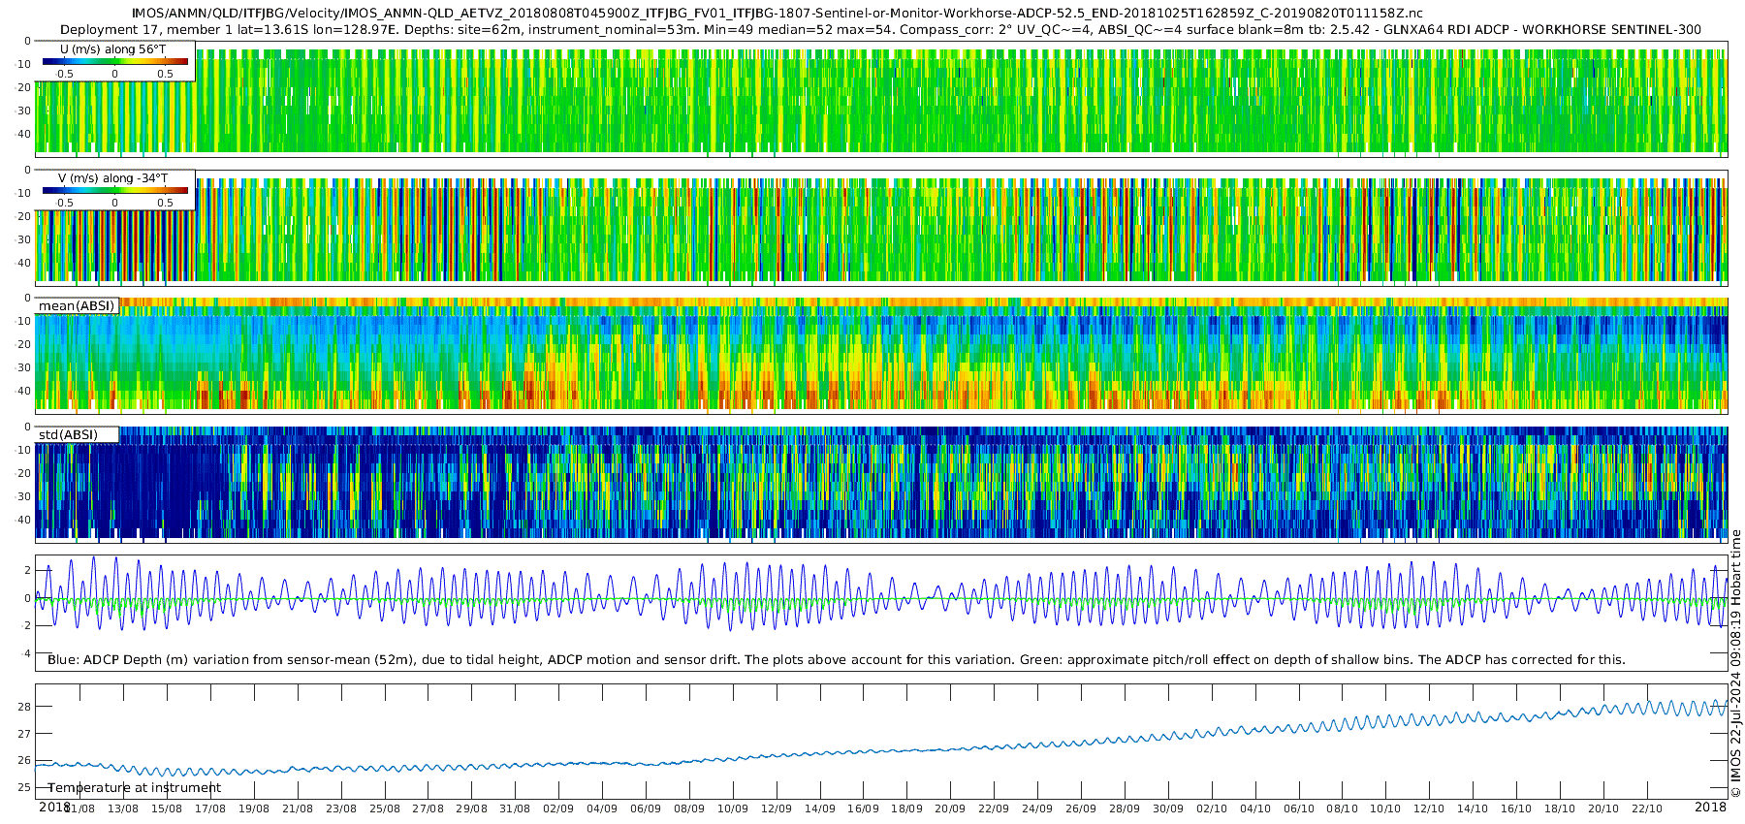Select the mean(ABSI) panel label

(77, 305)
